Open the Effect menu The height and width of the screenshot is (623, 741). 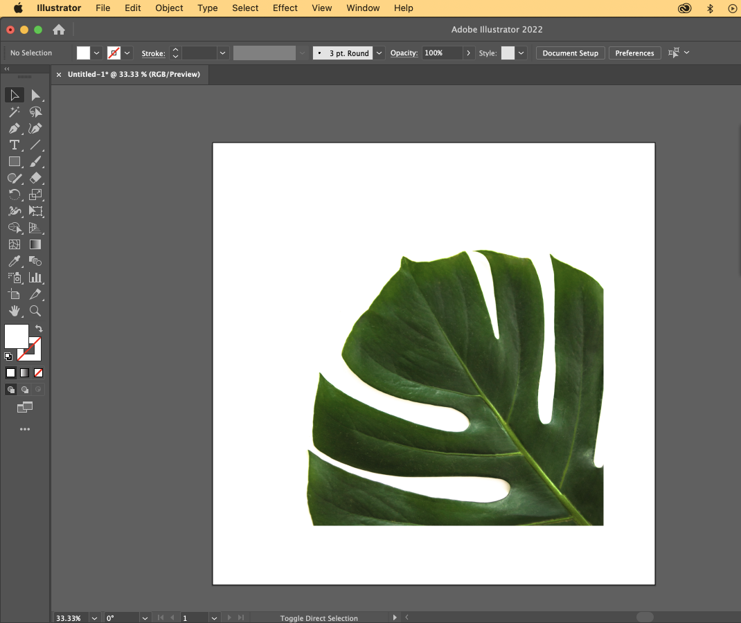285,8
